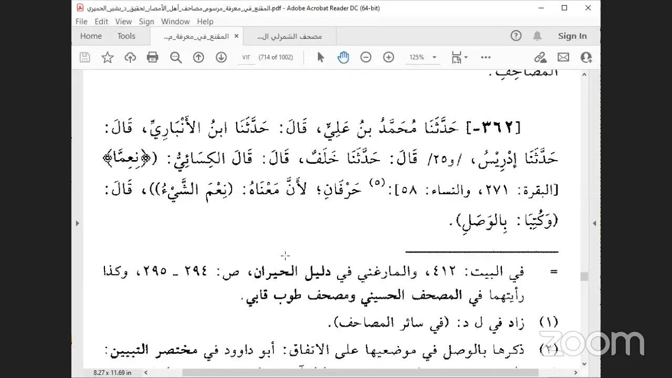Go to the next page
The height and width of the screenshot is (378, 672).
pyautogui.click(x=221, y=57)
